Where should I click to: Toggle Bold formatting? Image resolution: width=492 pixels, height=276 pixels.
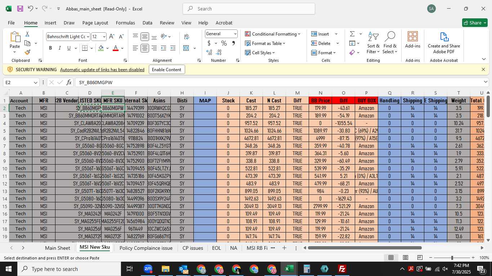click(x=50, y=48)
